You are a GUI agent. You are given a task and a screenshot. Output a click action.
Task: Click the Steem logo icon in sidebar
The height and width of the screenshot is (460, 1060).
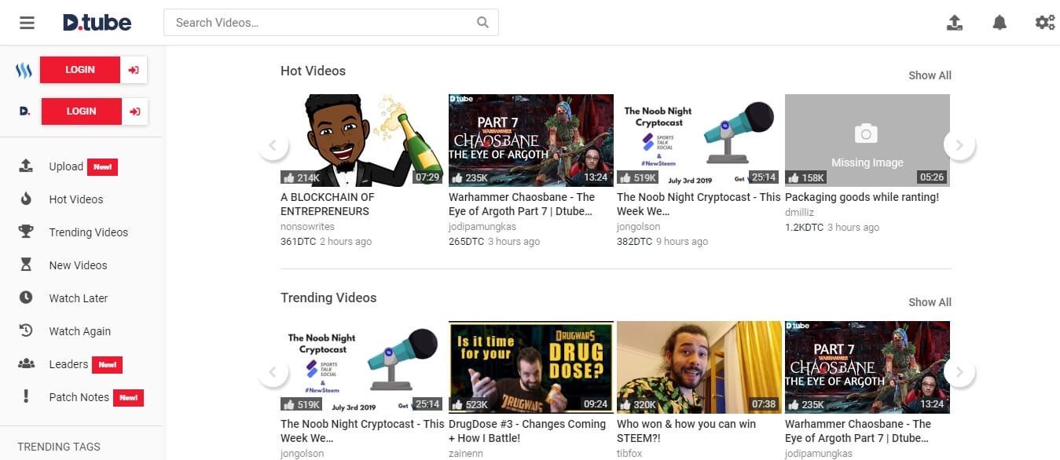coord(24,71)
